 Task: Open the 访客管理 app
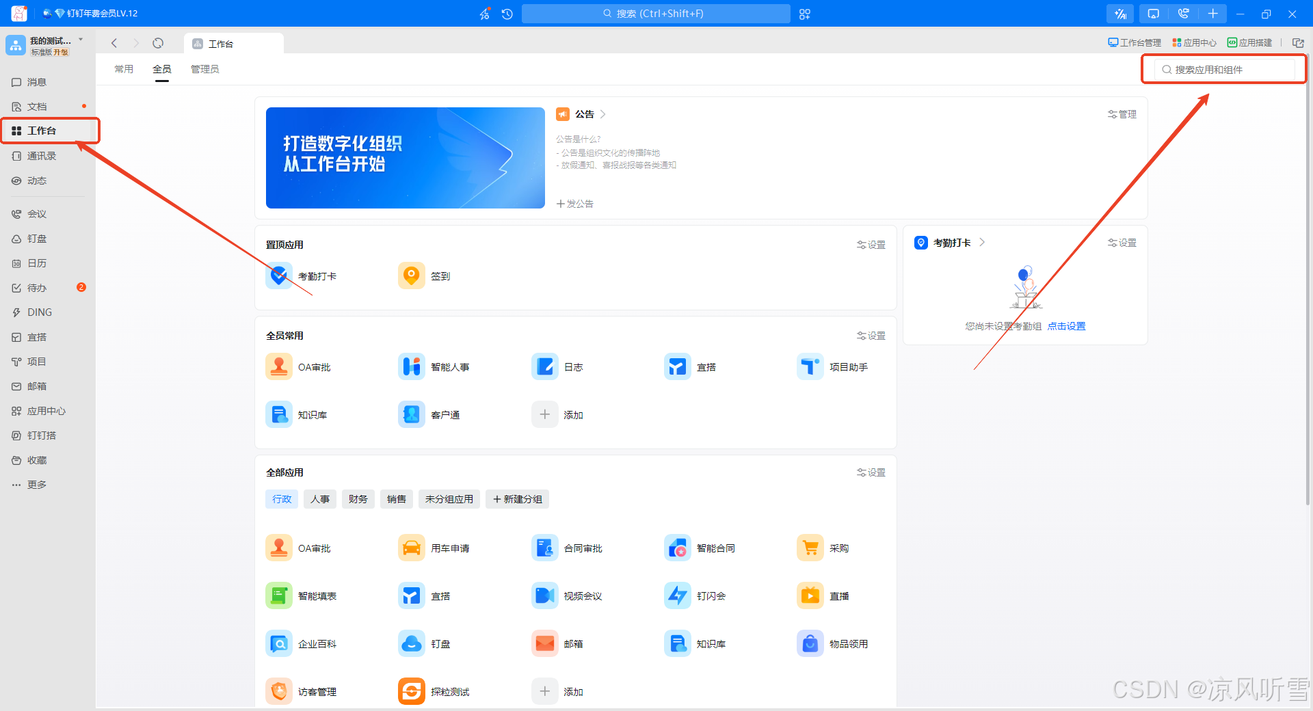pos(301,692)
